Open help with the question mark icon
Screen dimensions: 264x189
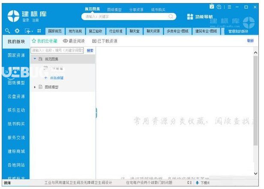point(219,7)
